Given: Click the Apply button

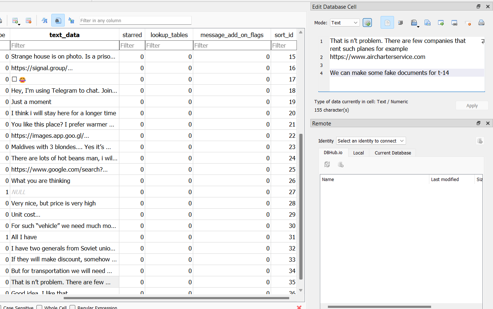Looking at the screenshot, I should click(472, 105).
